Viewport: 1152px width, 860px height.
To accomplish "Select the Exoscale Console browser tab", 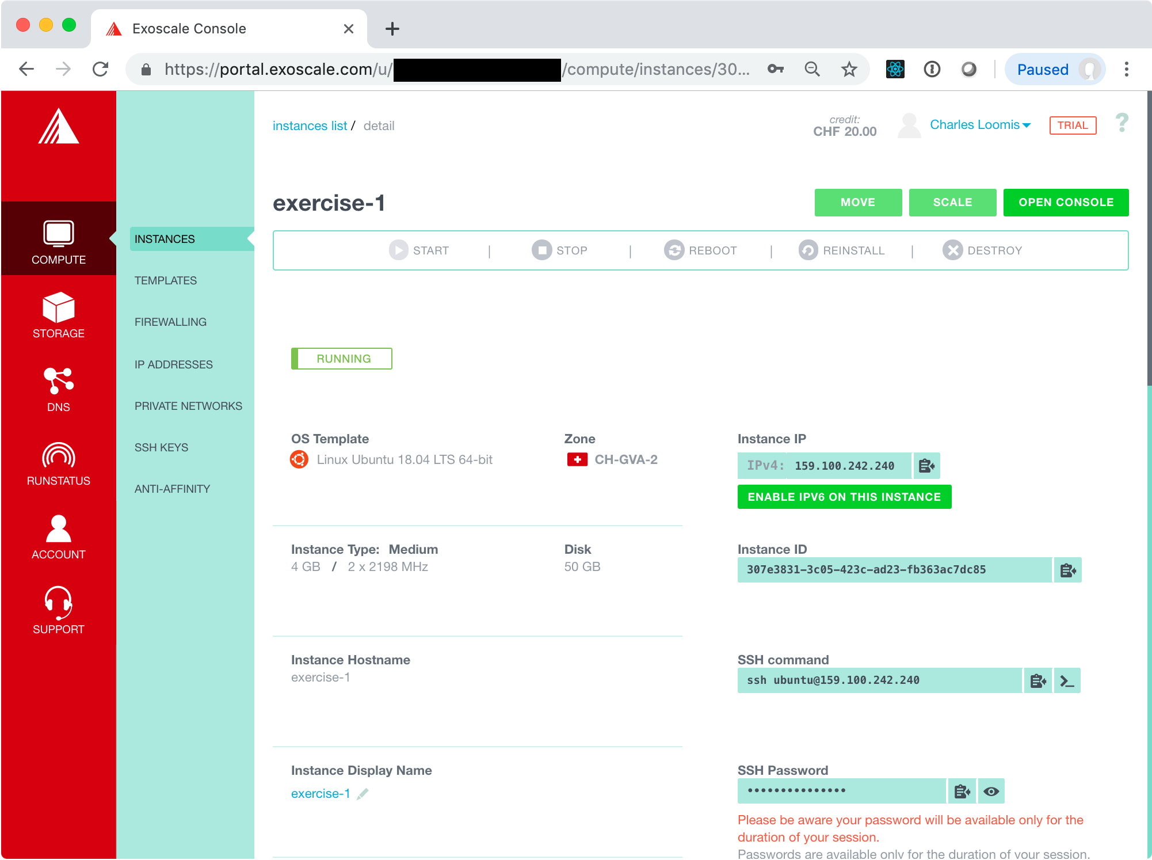I will 229,29.
